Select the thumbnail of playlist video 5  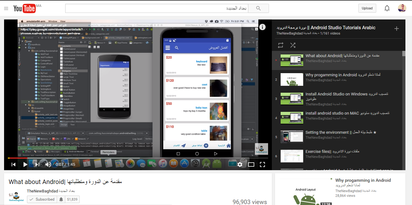(x=292, y=137)
